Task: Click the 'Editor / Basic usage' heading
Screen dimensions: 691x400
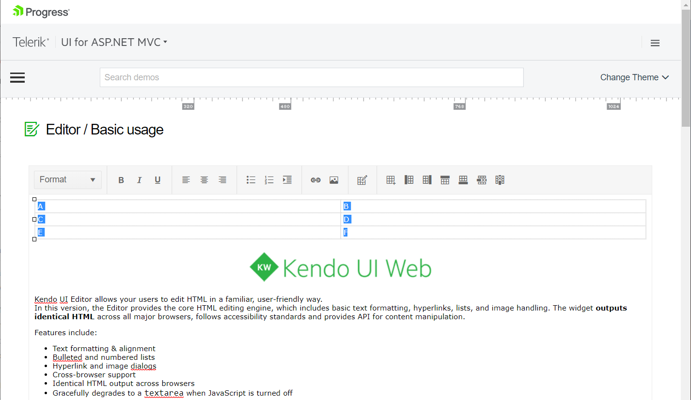Action: click(105, 130)
